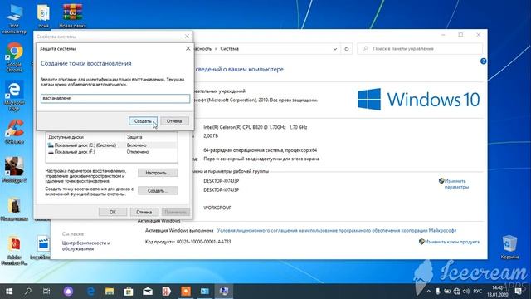This screenshot has height=299, width=531.
Task: Open the notification center icon
Action: [x=518, y=292]
